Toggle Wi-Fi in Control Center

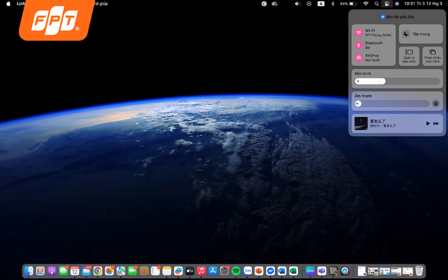pos(358,32)
